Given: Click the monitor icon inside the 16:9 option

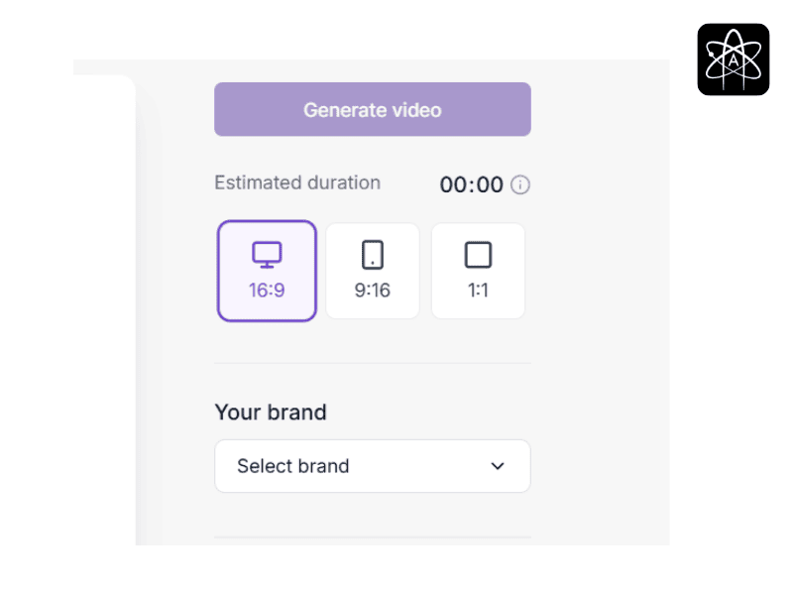Looking at the screenshot, I should tap(266, 256).
